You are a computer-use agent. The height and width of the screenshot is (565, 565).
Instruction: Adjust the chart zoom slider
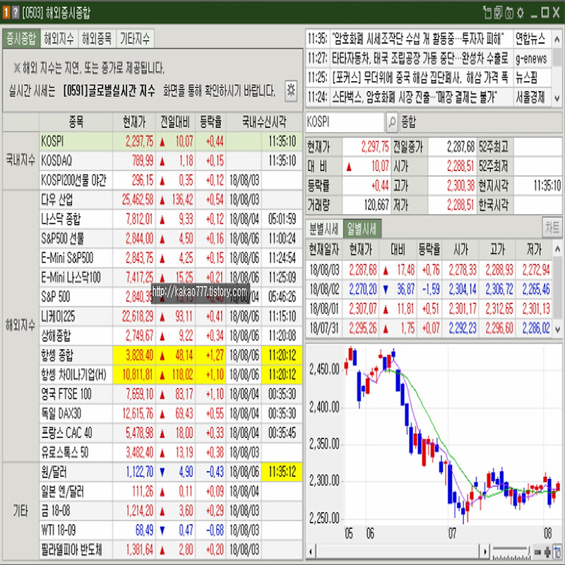[510, 552]
